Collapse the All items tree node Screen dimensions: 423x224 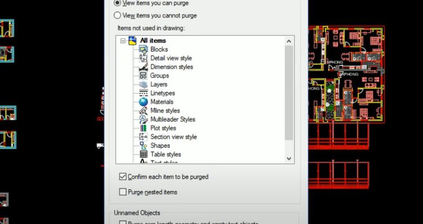(122, 41)
